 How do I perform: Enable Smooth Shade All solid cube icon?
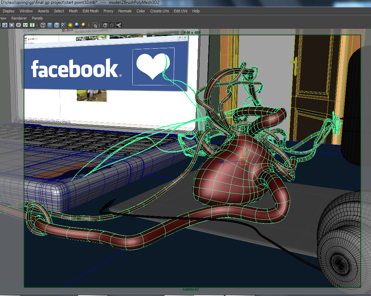(50, 25)
